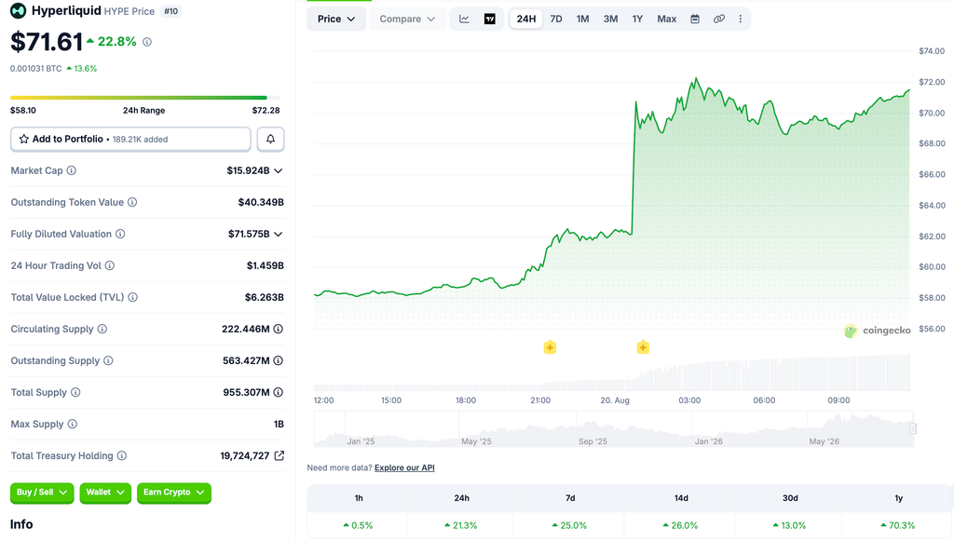Click the 0.001031 BTC price text
This screenshot has height=540, width=954.
[36, 69]
